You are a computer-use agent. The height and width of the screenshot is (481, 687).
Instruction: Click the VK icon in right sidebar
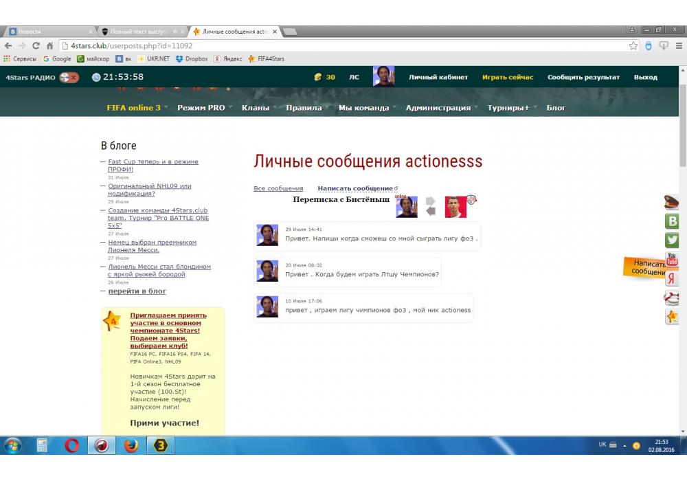pyautogui.click(x=672, y=221)
